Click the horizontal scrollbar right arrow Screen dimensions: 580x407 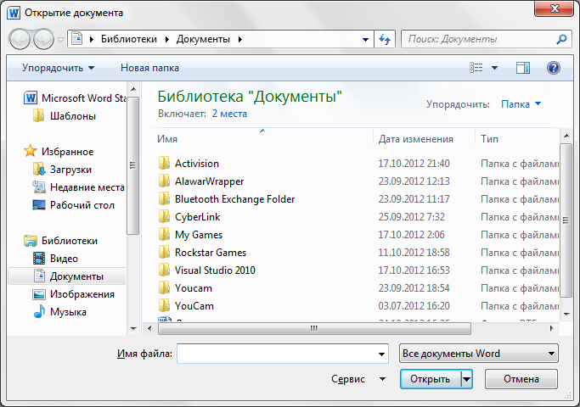(551, 328)
